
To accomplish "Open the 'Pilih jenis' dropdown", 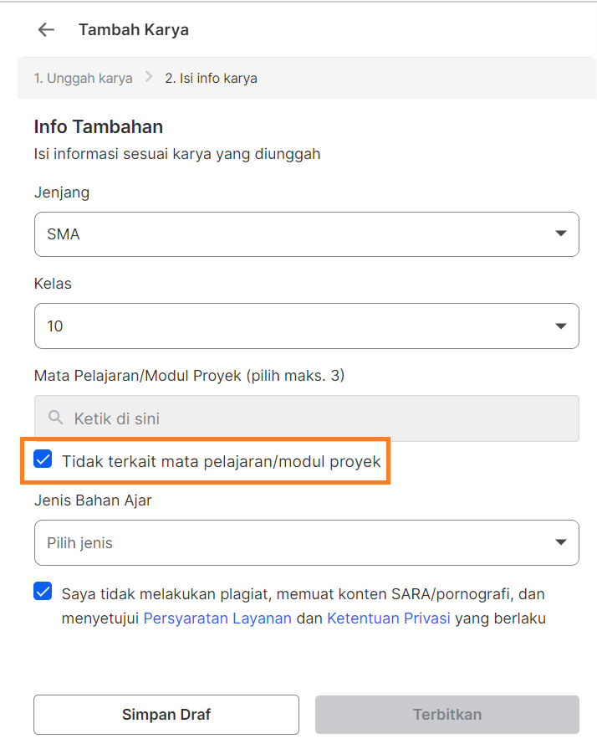I will [x=306, y=542].
